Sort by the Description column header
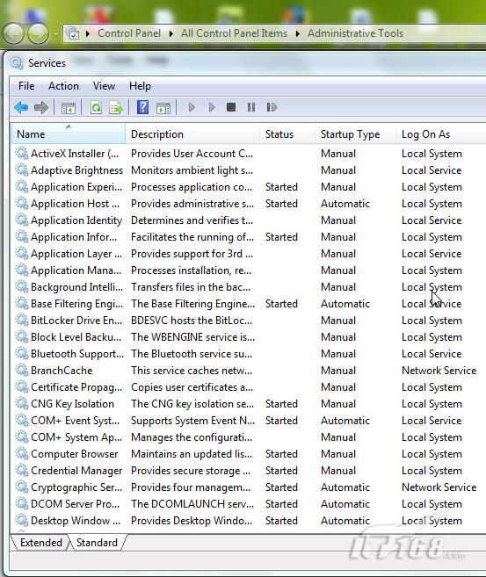Image resolution: width=486 pixels, height=577 pixels. [193, 134]
